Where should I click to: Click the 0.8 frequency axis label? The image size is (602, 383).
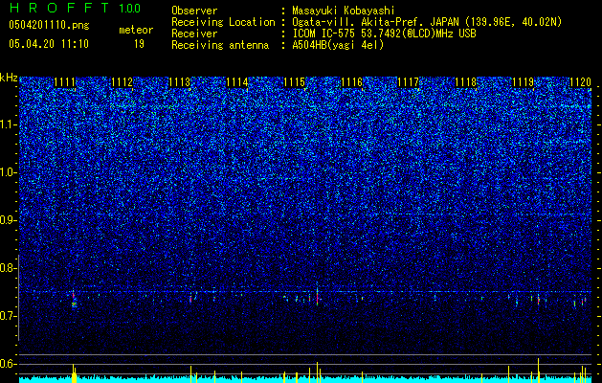9,268
